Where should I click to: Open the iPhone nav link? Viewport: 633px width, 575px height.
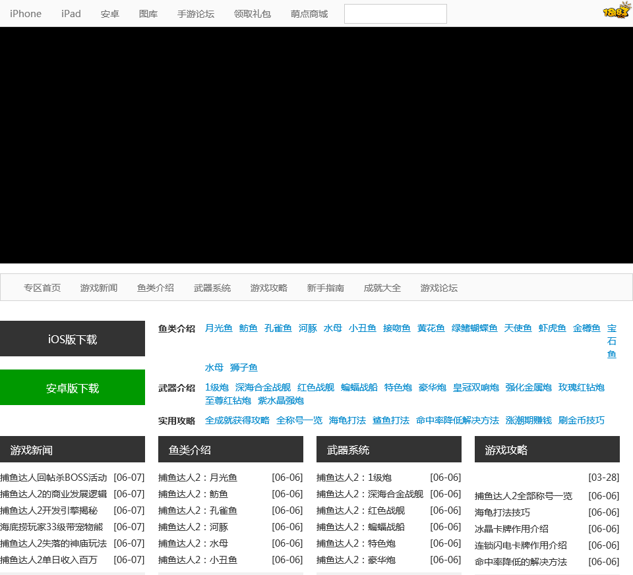coord(26,14)
